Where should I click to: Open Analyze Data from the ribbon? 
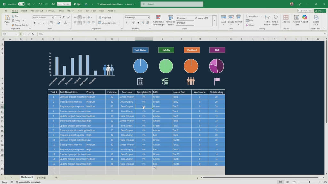(297, 20)
